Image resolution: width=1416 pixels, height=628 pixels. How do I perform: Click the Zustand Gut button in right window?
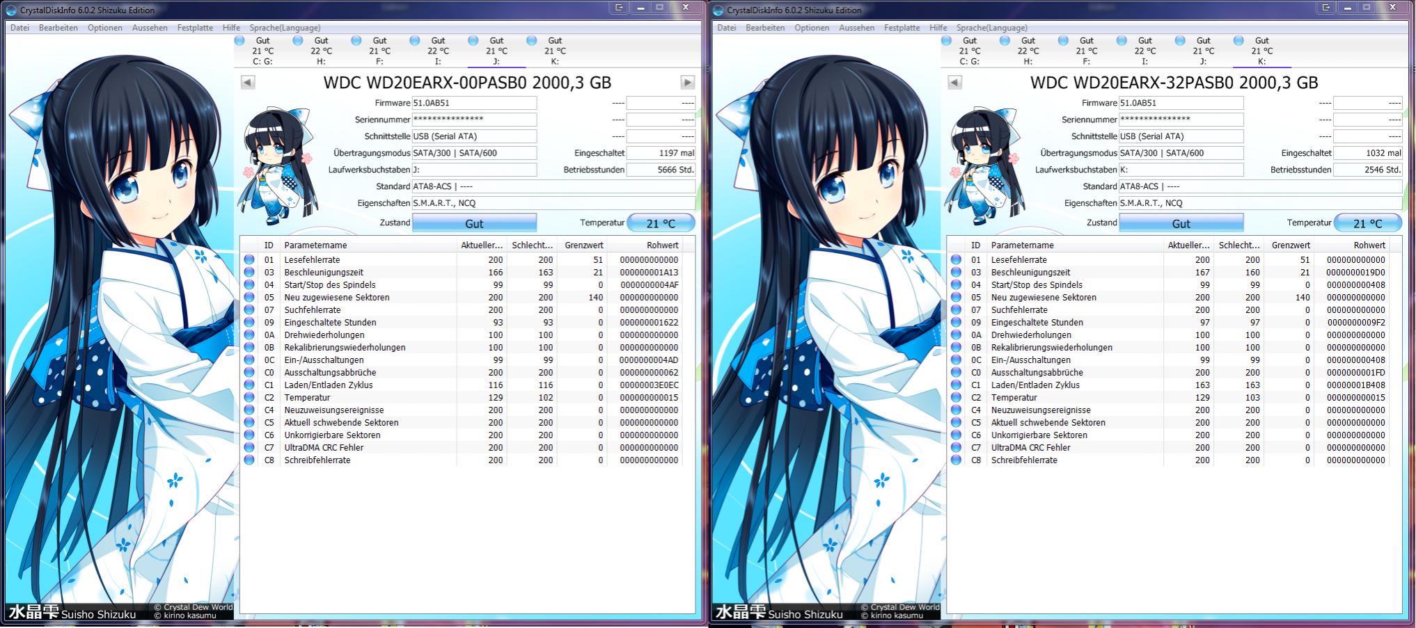(1181, 223)
